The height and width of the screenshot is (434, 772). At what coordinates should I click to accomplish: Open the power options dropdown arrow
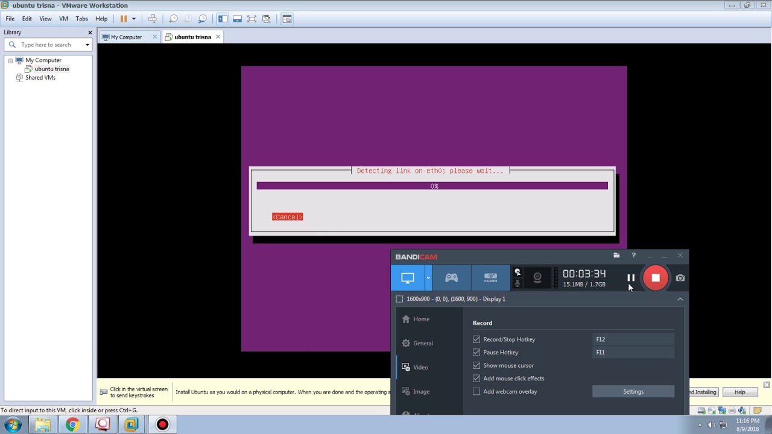click(134, 19)
